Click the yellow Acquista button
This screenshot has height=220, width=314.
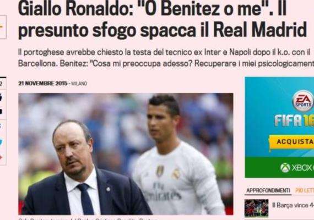[291, 142]
